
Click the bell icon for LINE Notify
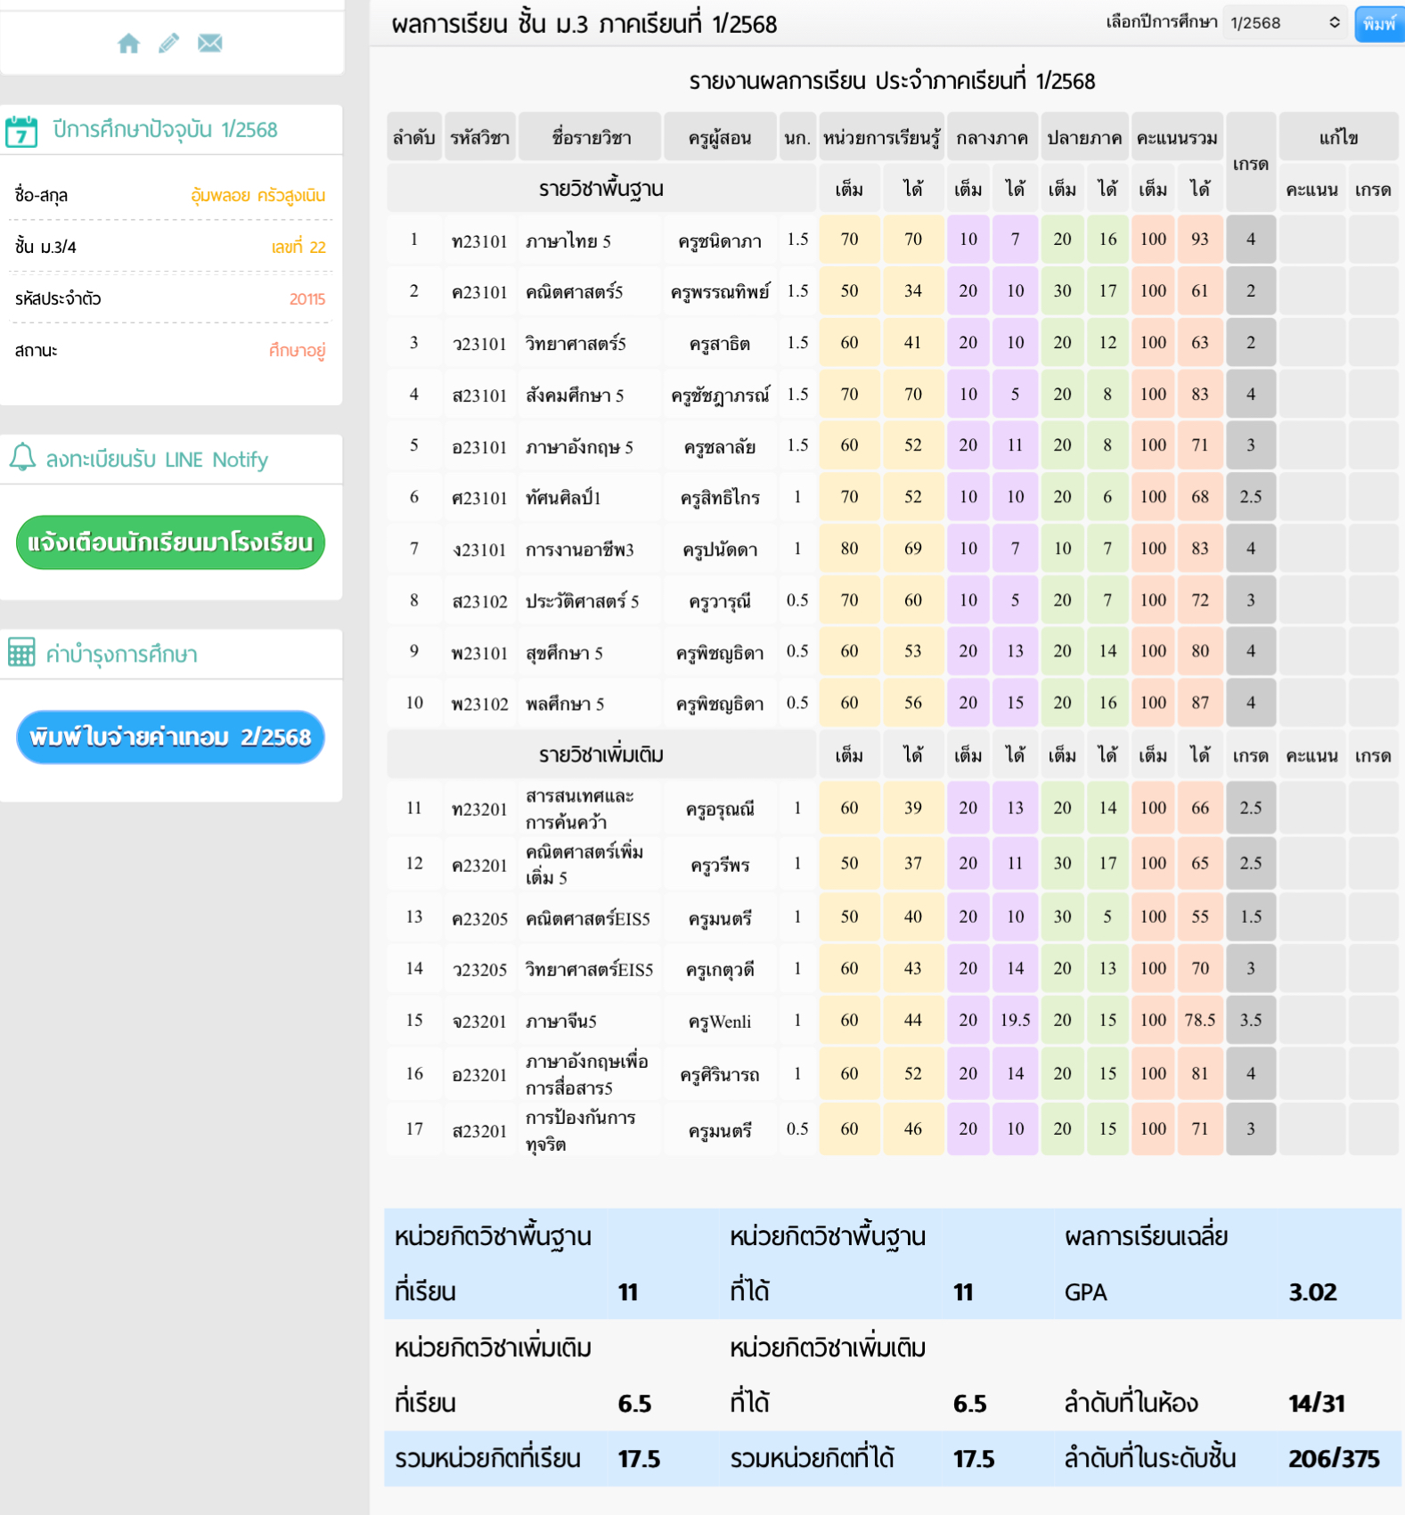[x=22, y=458]
